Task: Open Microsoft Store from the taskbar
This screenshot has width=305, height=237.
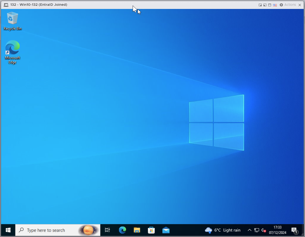Action: click(151, 230)
